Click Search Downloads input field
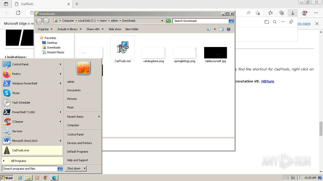This screenshot has width=323, height=181. (x=201, y=21)
